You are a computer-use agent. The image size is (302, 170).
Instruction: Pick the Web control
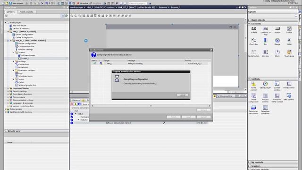(289, 97)
